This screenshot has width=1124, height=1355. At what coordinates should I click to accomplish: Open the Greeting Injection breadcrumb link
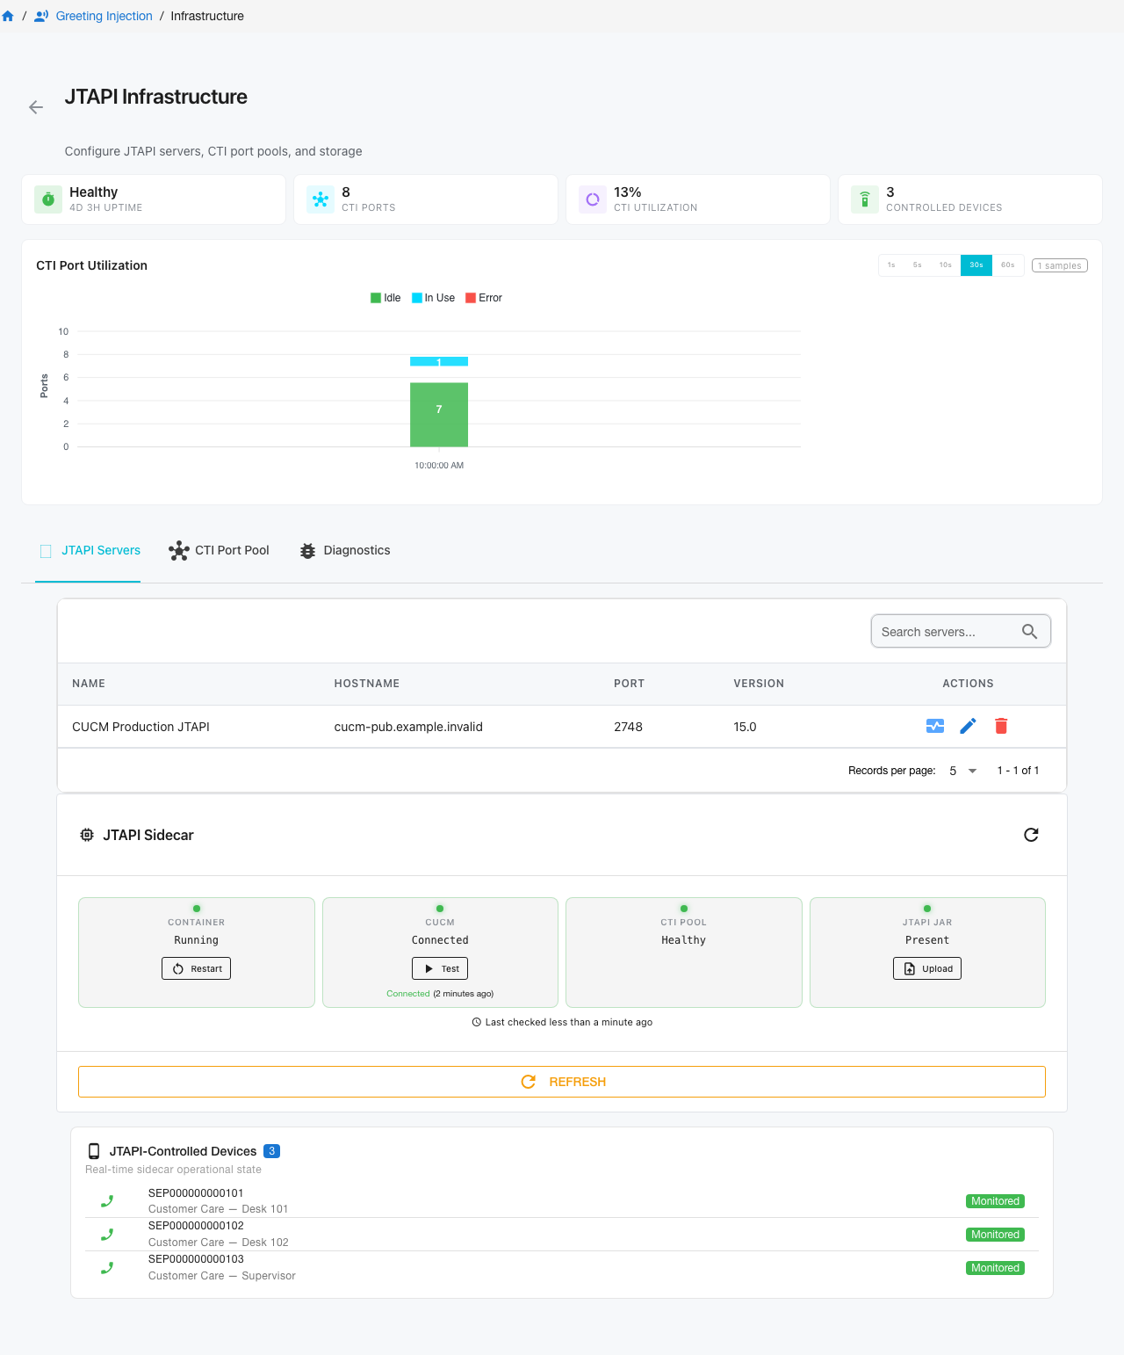[x=104, y=16]
